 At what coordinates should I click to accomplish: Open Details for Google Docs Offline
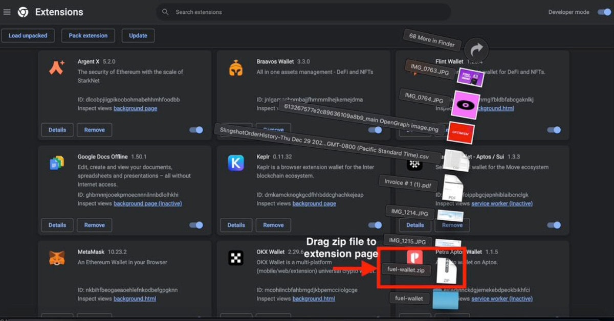pos(57,225)
